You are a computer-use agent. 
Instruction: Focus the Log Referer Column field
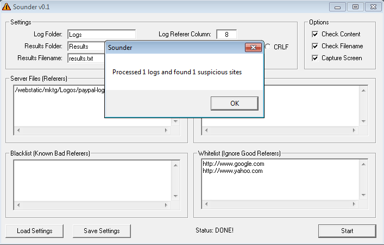[226, 35]
